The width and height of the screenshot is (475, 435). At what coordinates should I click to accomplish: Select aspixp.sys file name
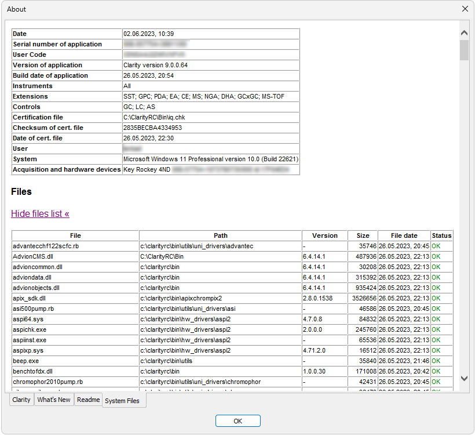coord(28,350)
